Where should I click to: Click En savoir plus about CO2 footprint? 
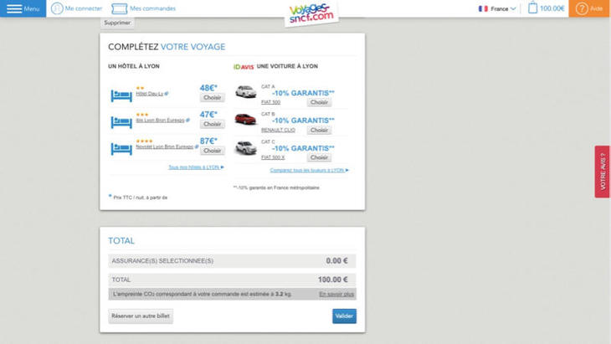(x=336, y=294)
